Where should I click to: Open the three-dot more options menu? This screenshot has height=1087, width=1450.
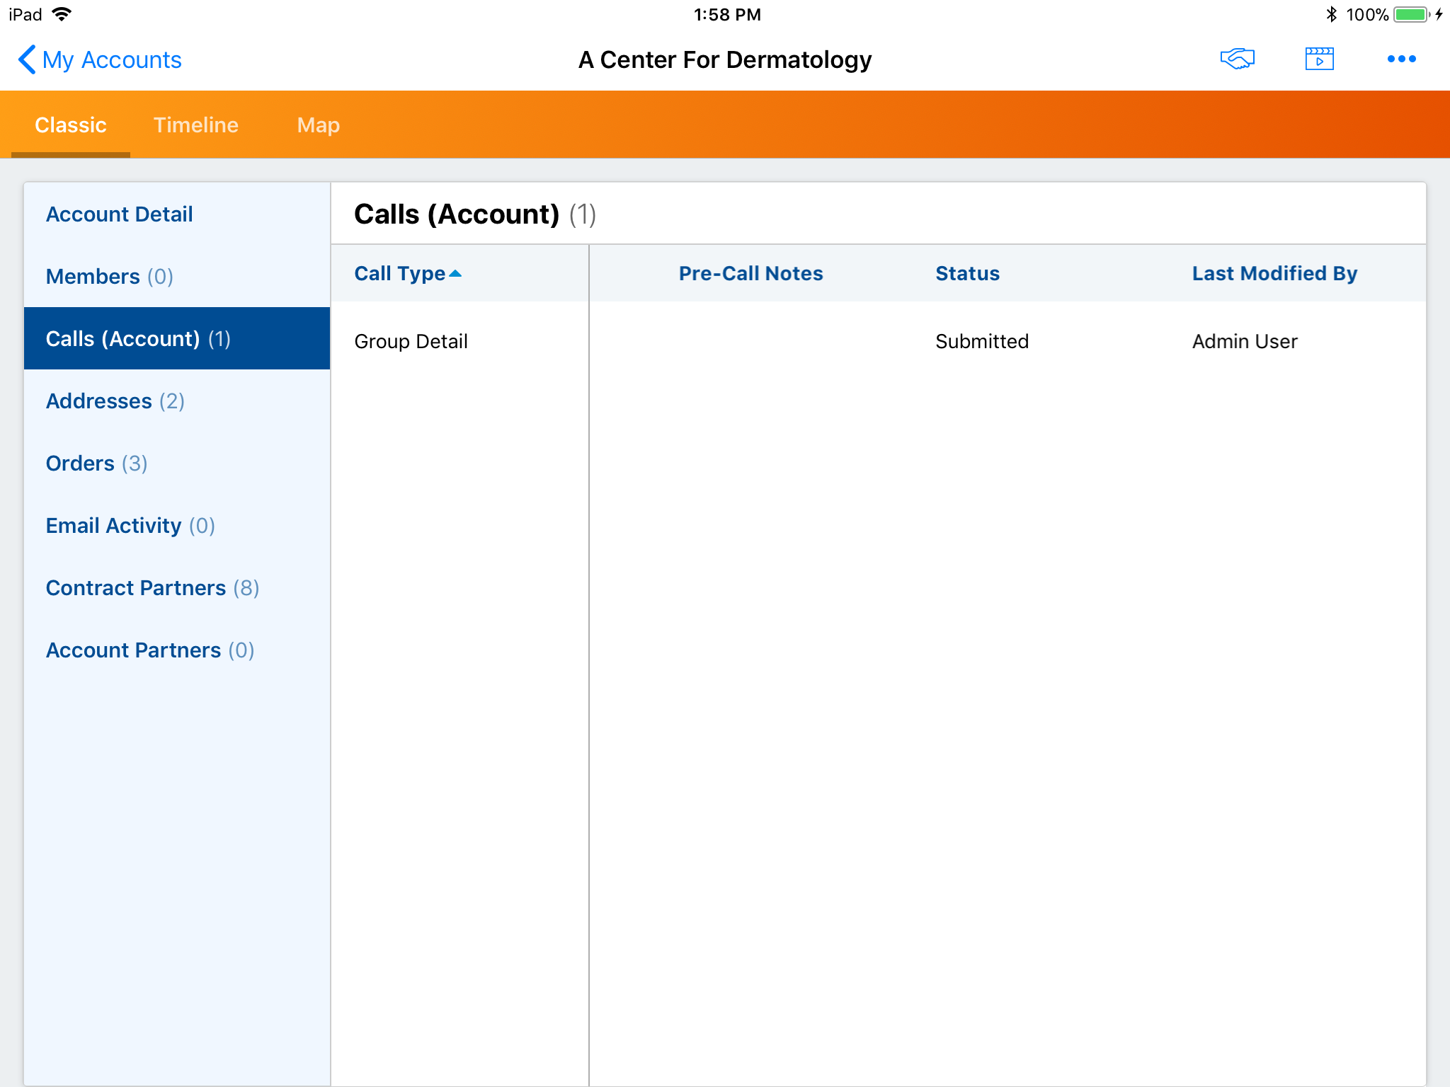pyautogui.click(x=1401, y=59)
